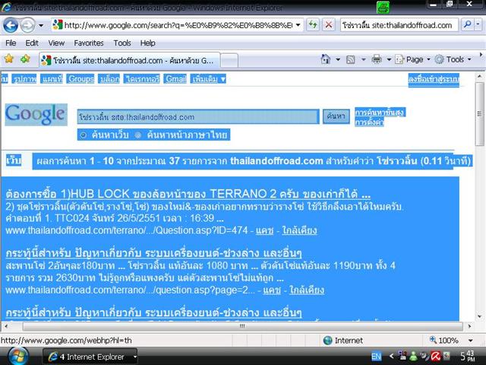Screen dimensions: 486x365
Task: Open the Windows Start menu orb
Action: pos(18,355)
